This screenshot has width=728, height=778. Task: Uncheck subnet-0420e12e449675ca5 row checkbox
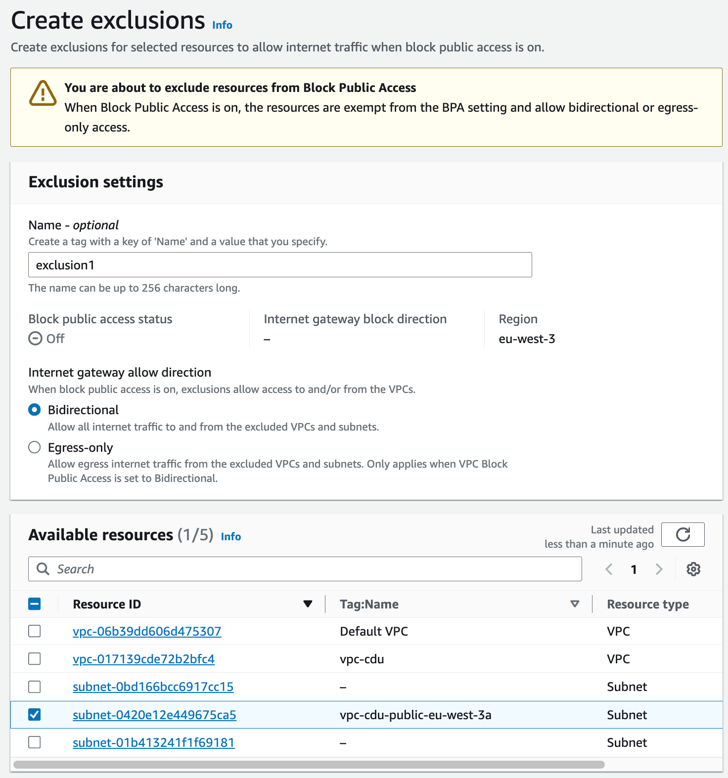(35, 715)
